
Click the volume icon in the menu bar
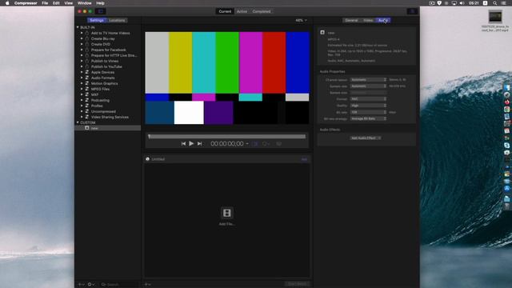click(x=462, y=3)
